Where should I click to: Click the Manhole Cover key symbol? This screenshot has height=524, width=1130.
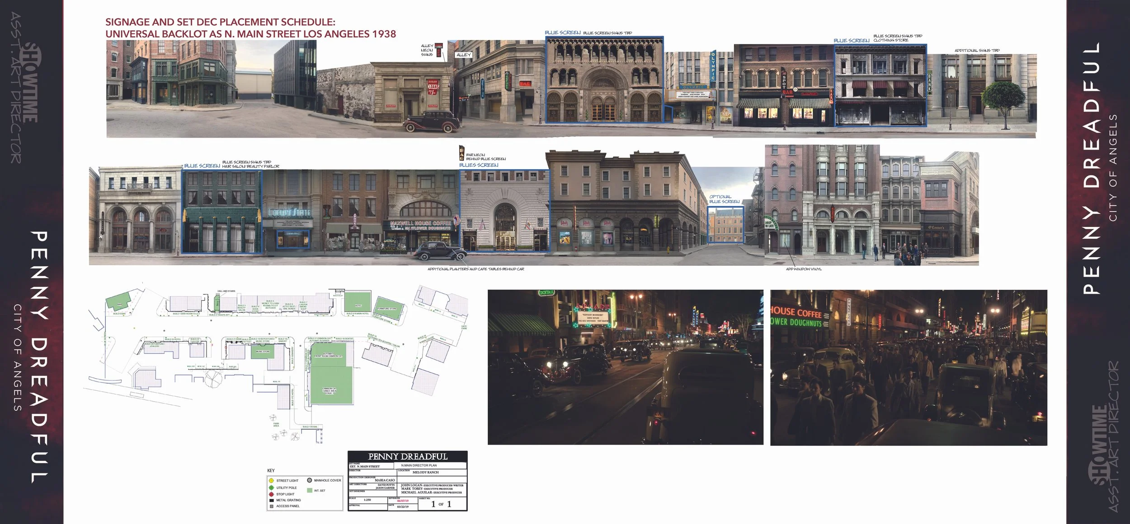(309, 480)
